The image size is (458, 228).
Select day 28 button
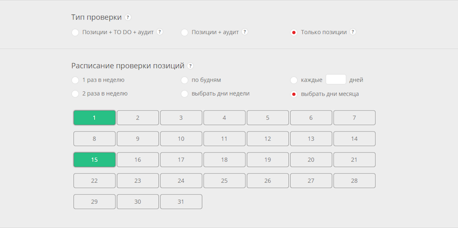tap(354, 181)
